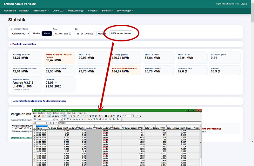Open the Überwachung navigation dropdown
Image resolution: width=254 pixels, height=166 pixels.
[x=76, y=11]
